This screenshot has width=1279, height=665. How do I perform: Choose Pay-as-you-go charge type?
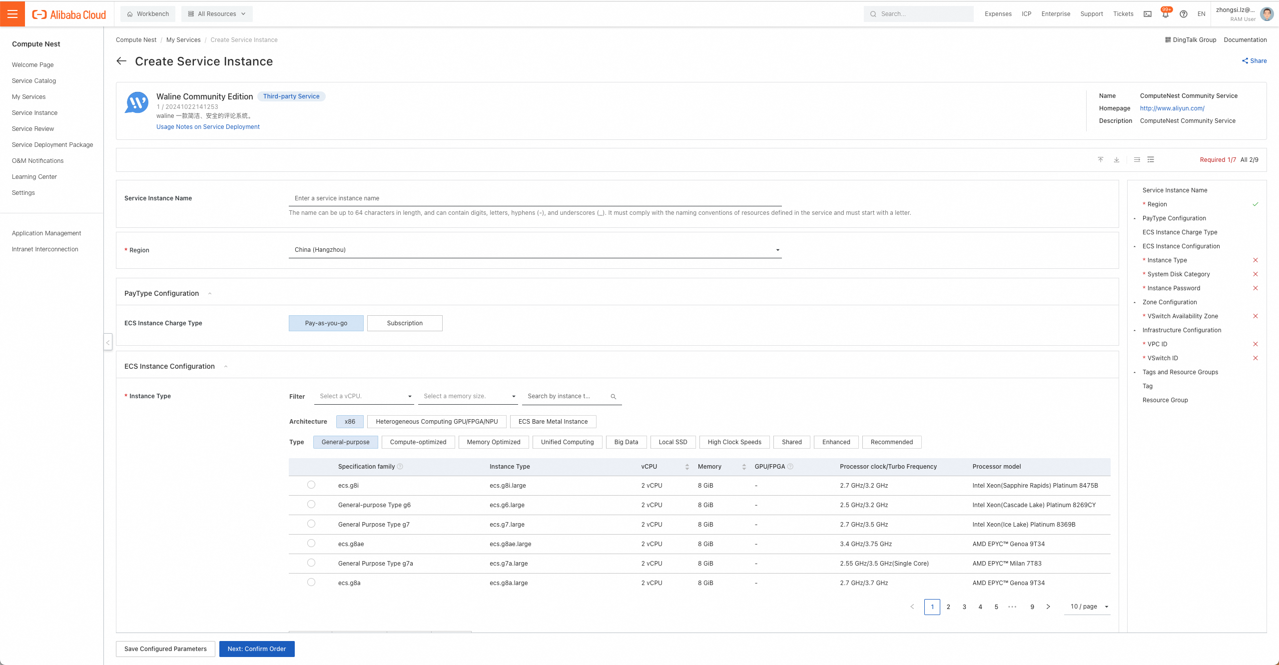[x=326, y=323]
